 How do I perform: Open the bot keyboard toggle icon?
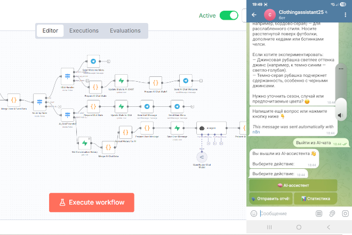point(319,214)
